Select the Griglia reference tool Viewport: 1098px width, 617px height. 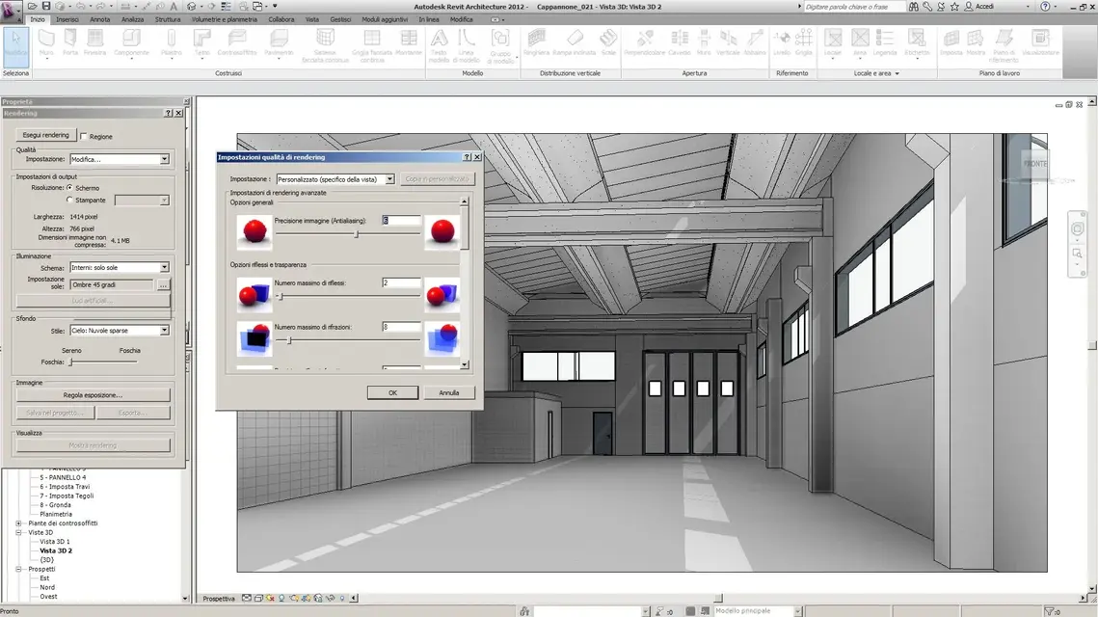[x=804, y=43]
